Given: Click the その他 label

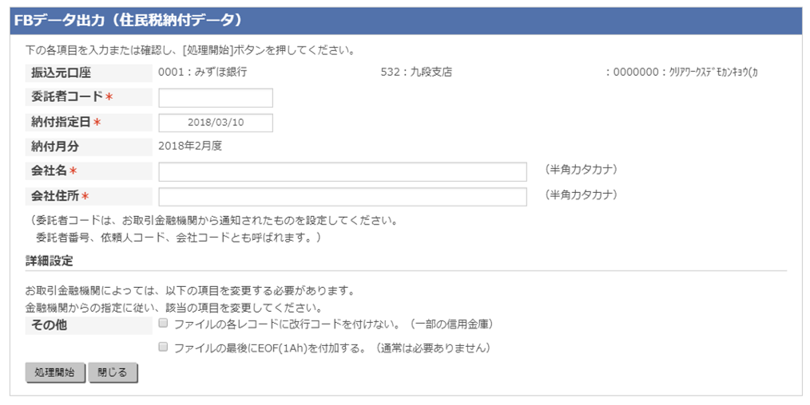Looking at the screenshot, I should coord(49,325).
